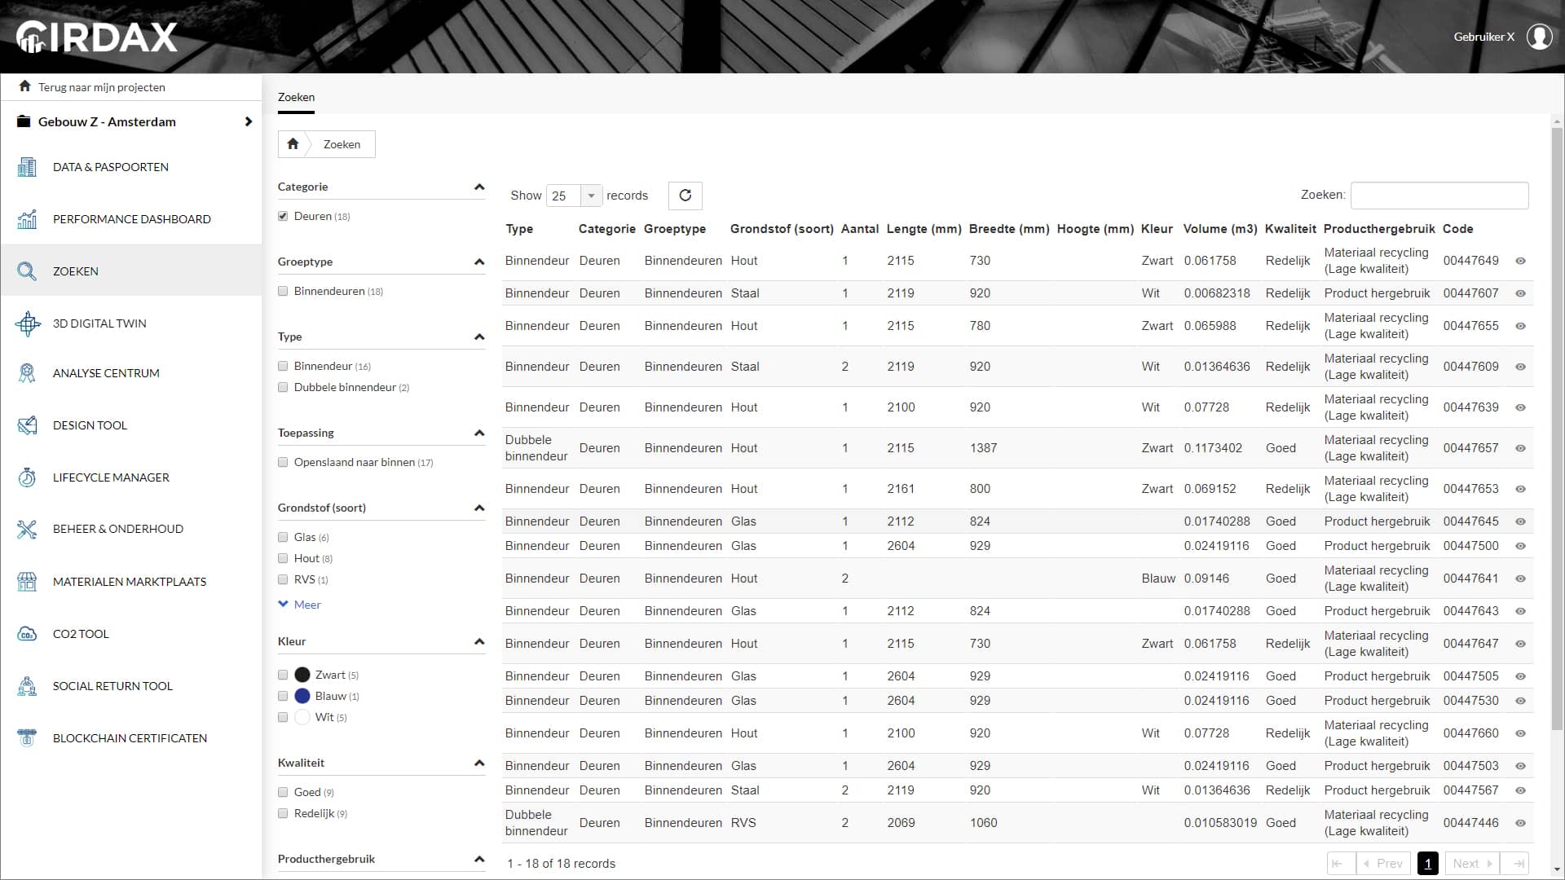This screenshot has height=880, width=1565.
Task: Click the 3D Digital Twin globe icon
Action: click(x=27, y=323)
